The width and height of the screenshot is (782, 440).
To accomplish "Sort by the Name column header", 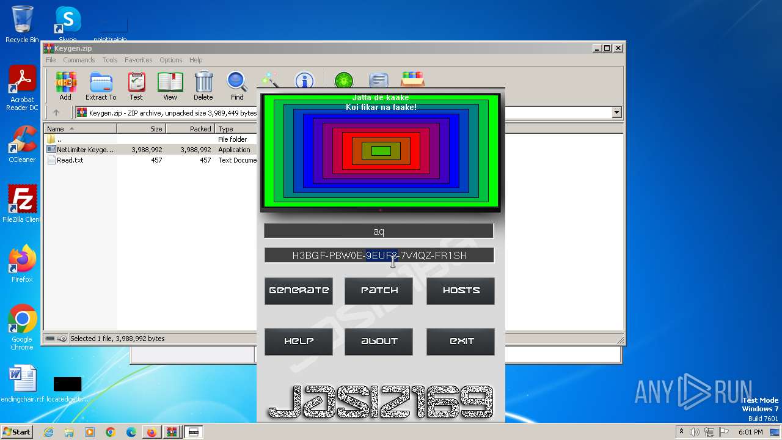I will click(x=81, y=129).
